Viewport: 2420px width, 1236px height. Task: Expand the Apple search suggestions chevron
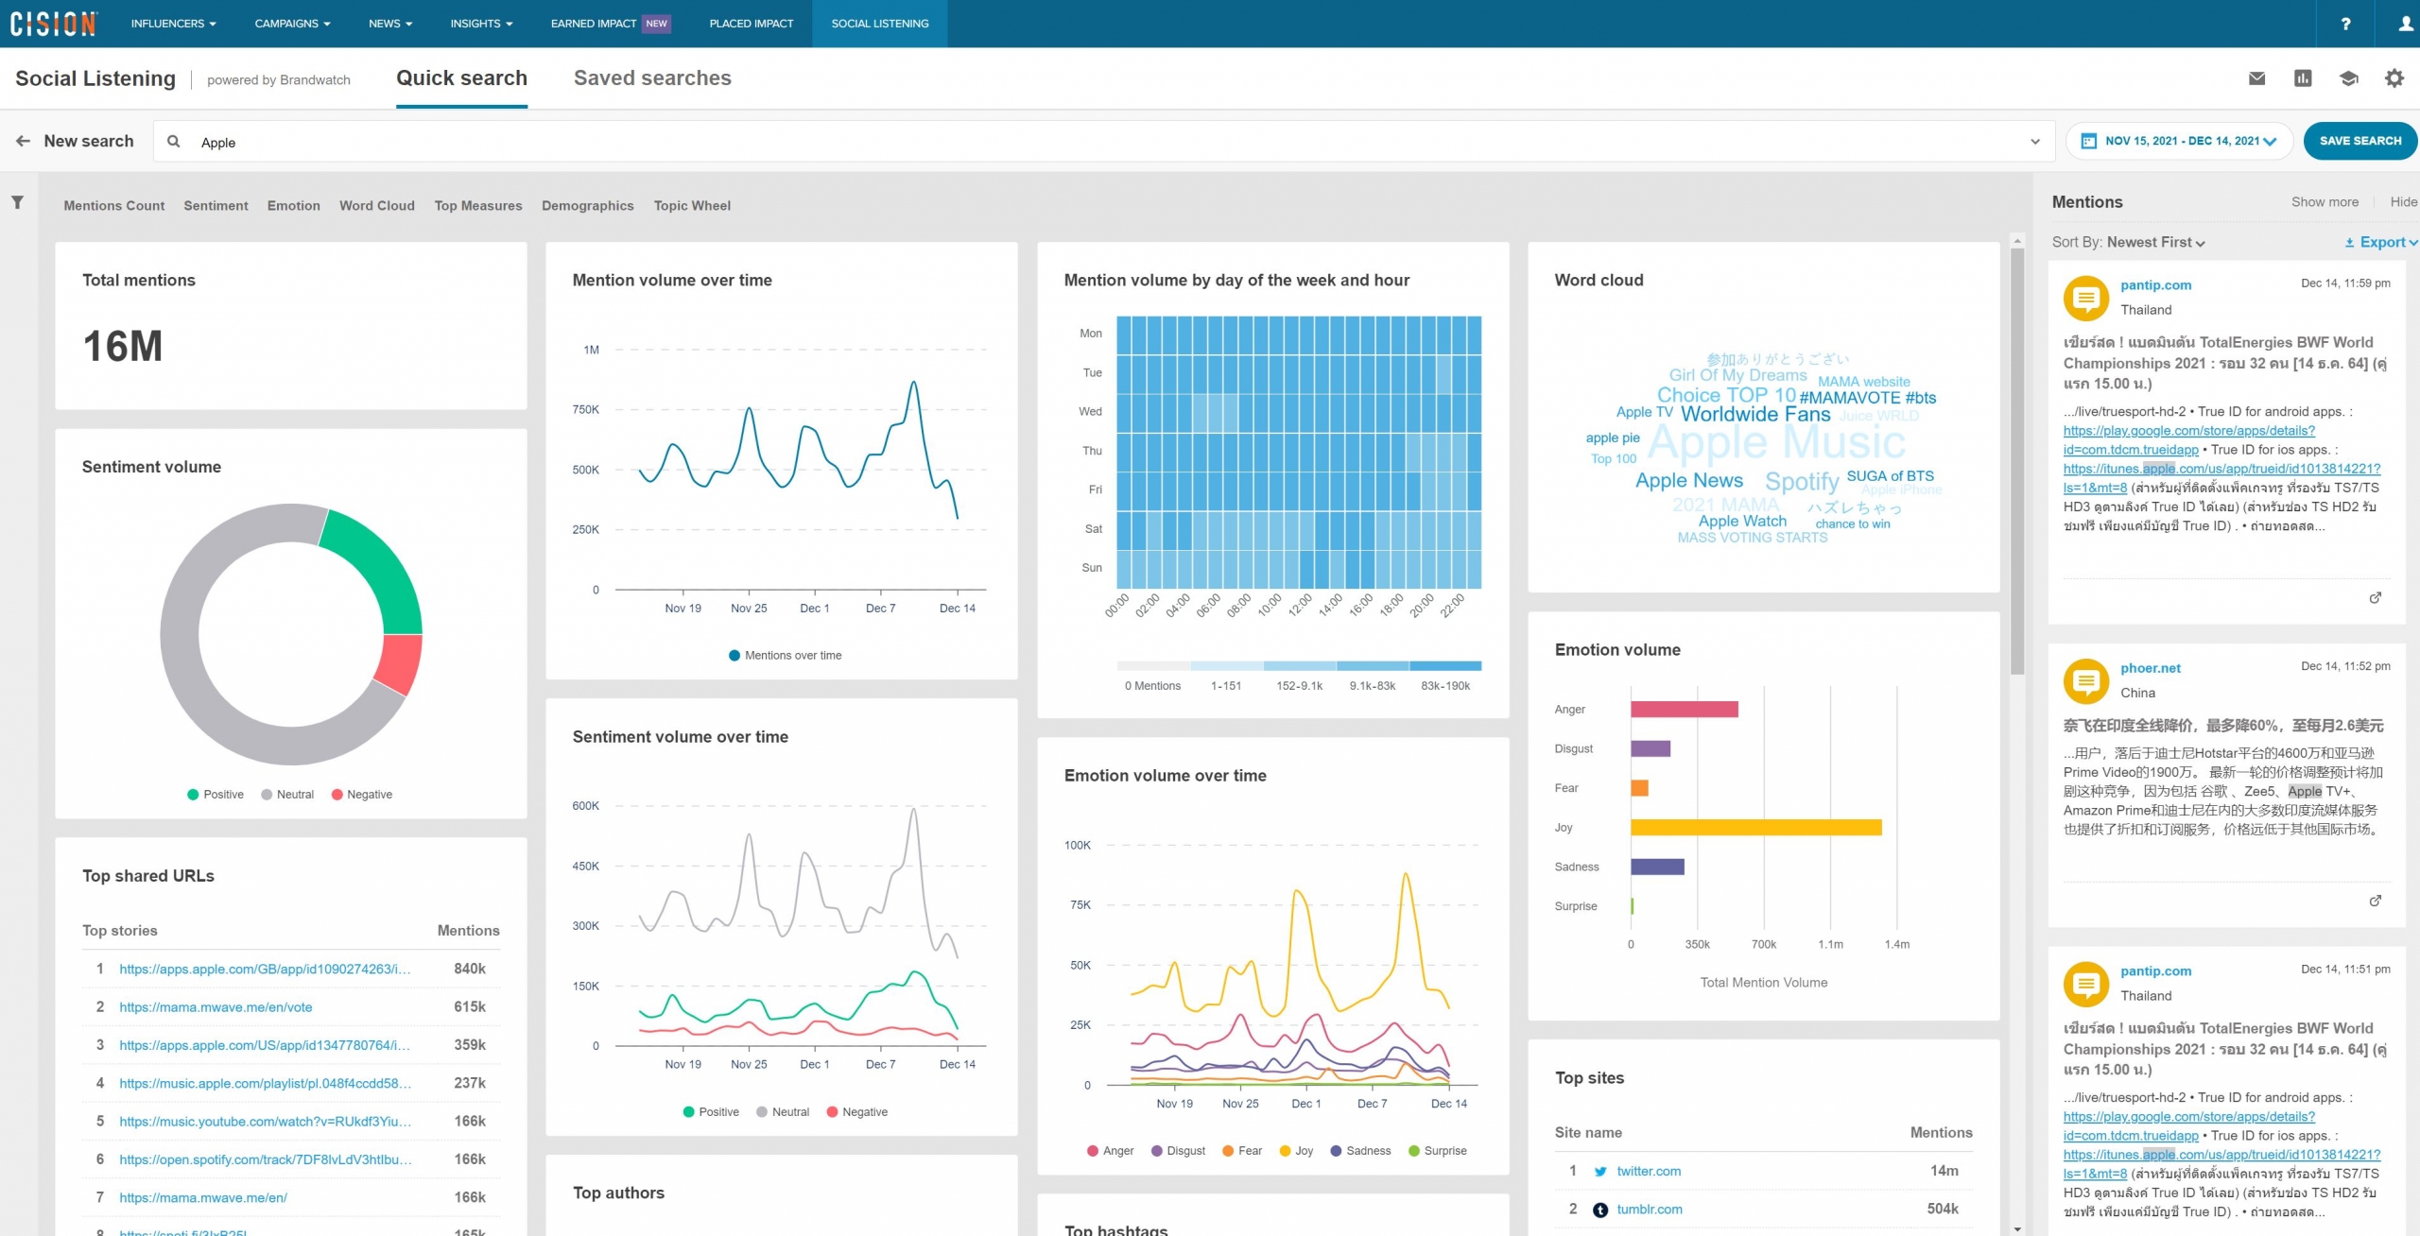pos(2034,142)
